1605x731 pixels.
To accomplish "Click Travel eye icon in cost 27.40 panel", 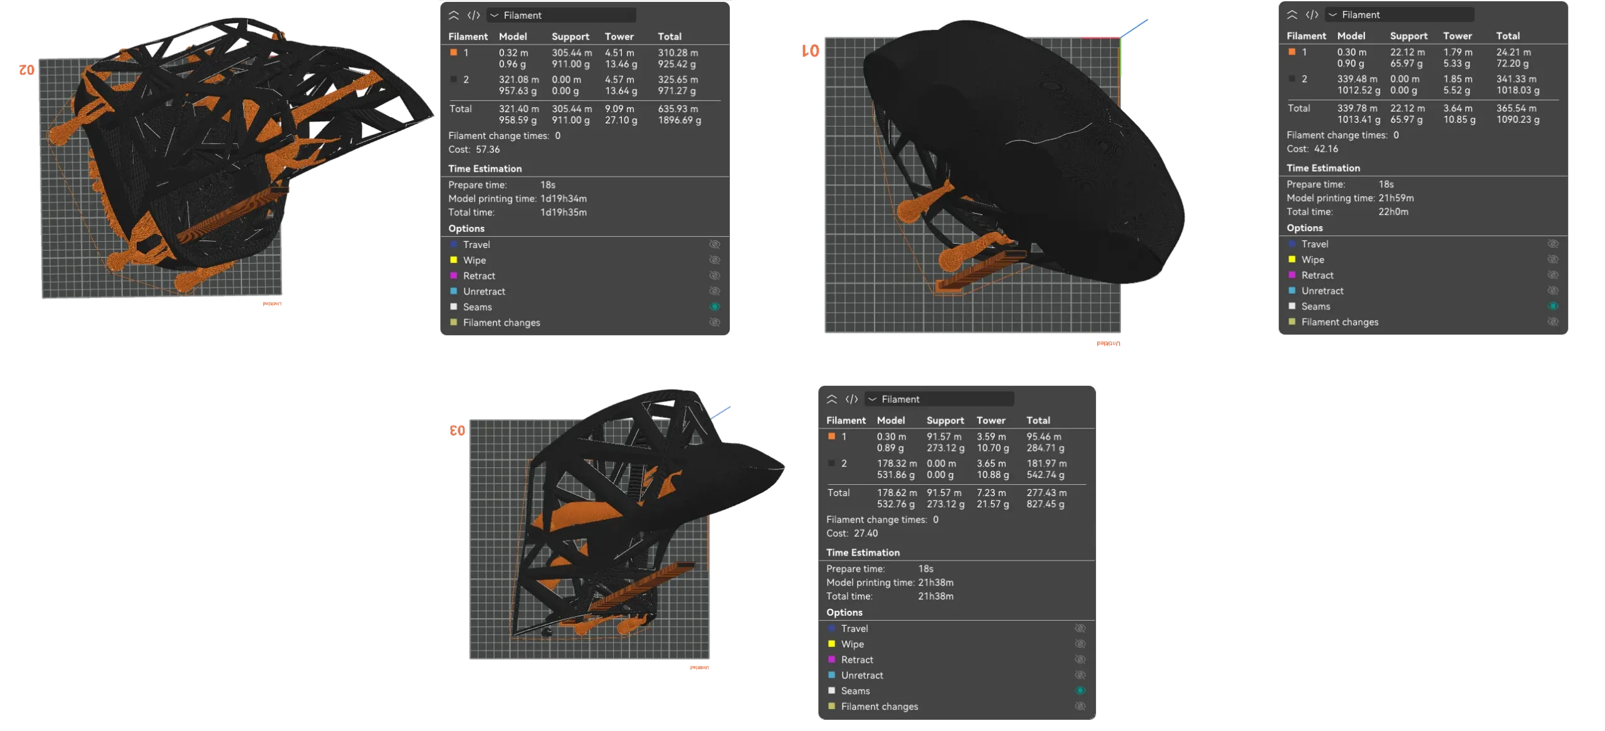I will [1080, 628].
